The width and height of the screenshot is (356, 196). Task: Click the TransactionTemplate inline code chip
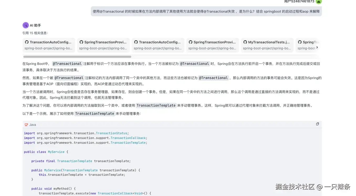tap(156, 105)
